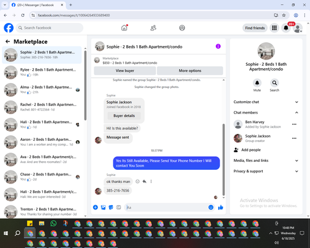Open Chrome menu three dots
The image size is (310, 248).
[x=304, y=15]
